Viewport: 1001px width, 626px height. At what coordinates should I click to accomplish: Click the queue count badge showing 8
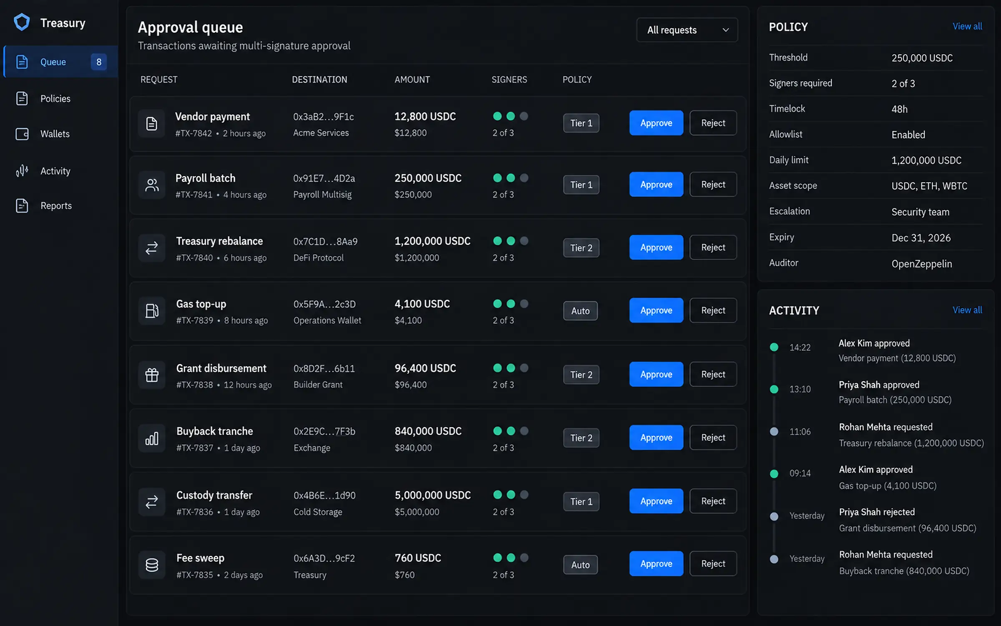click(99, 62)
